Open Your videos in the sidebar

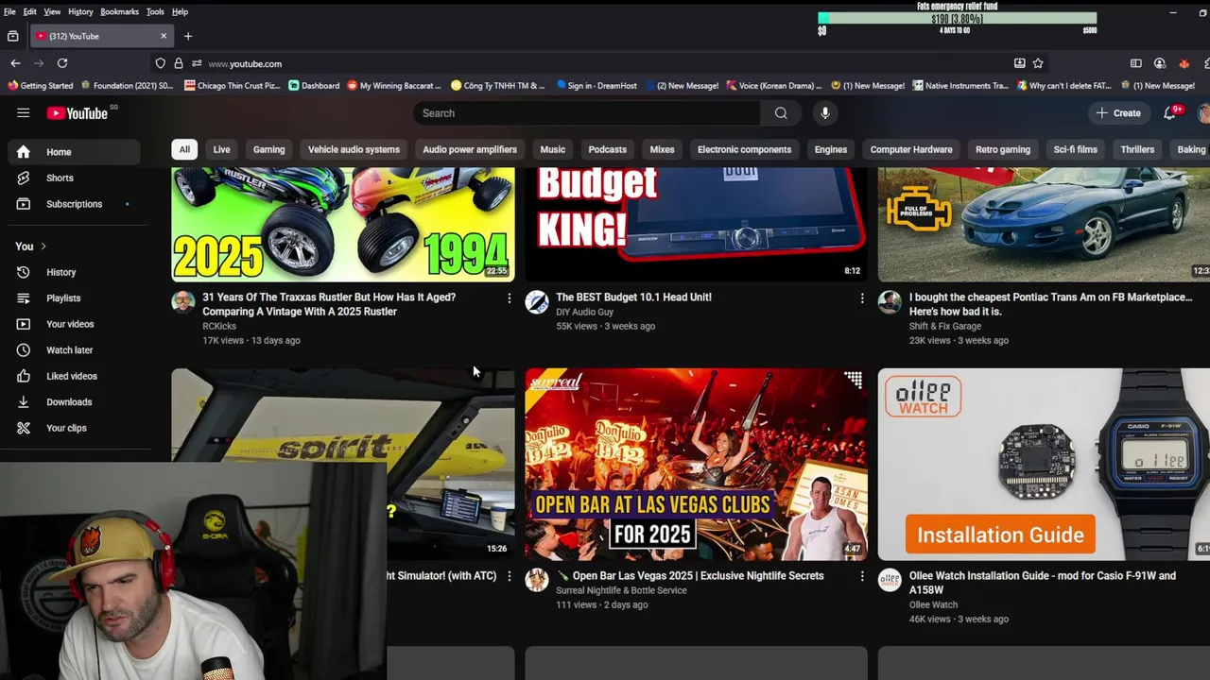pyautogui.click(x=75, y=324)
